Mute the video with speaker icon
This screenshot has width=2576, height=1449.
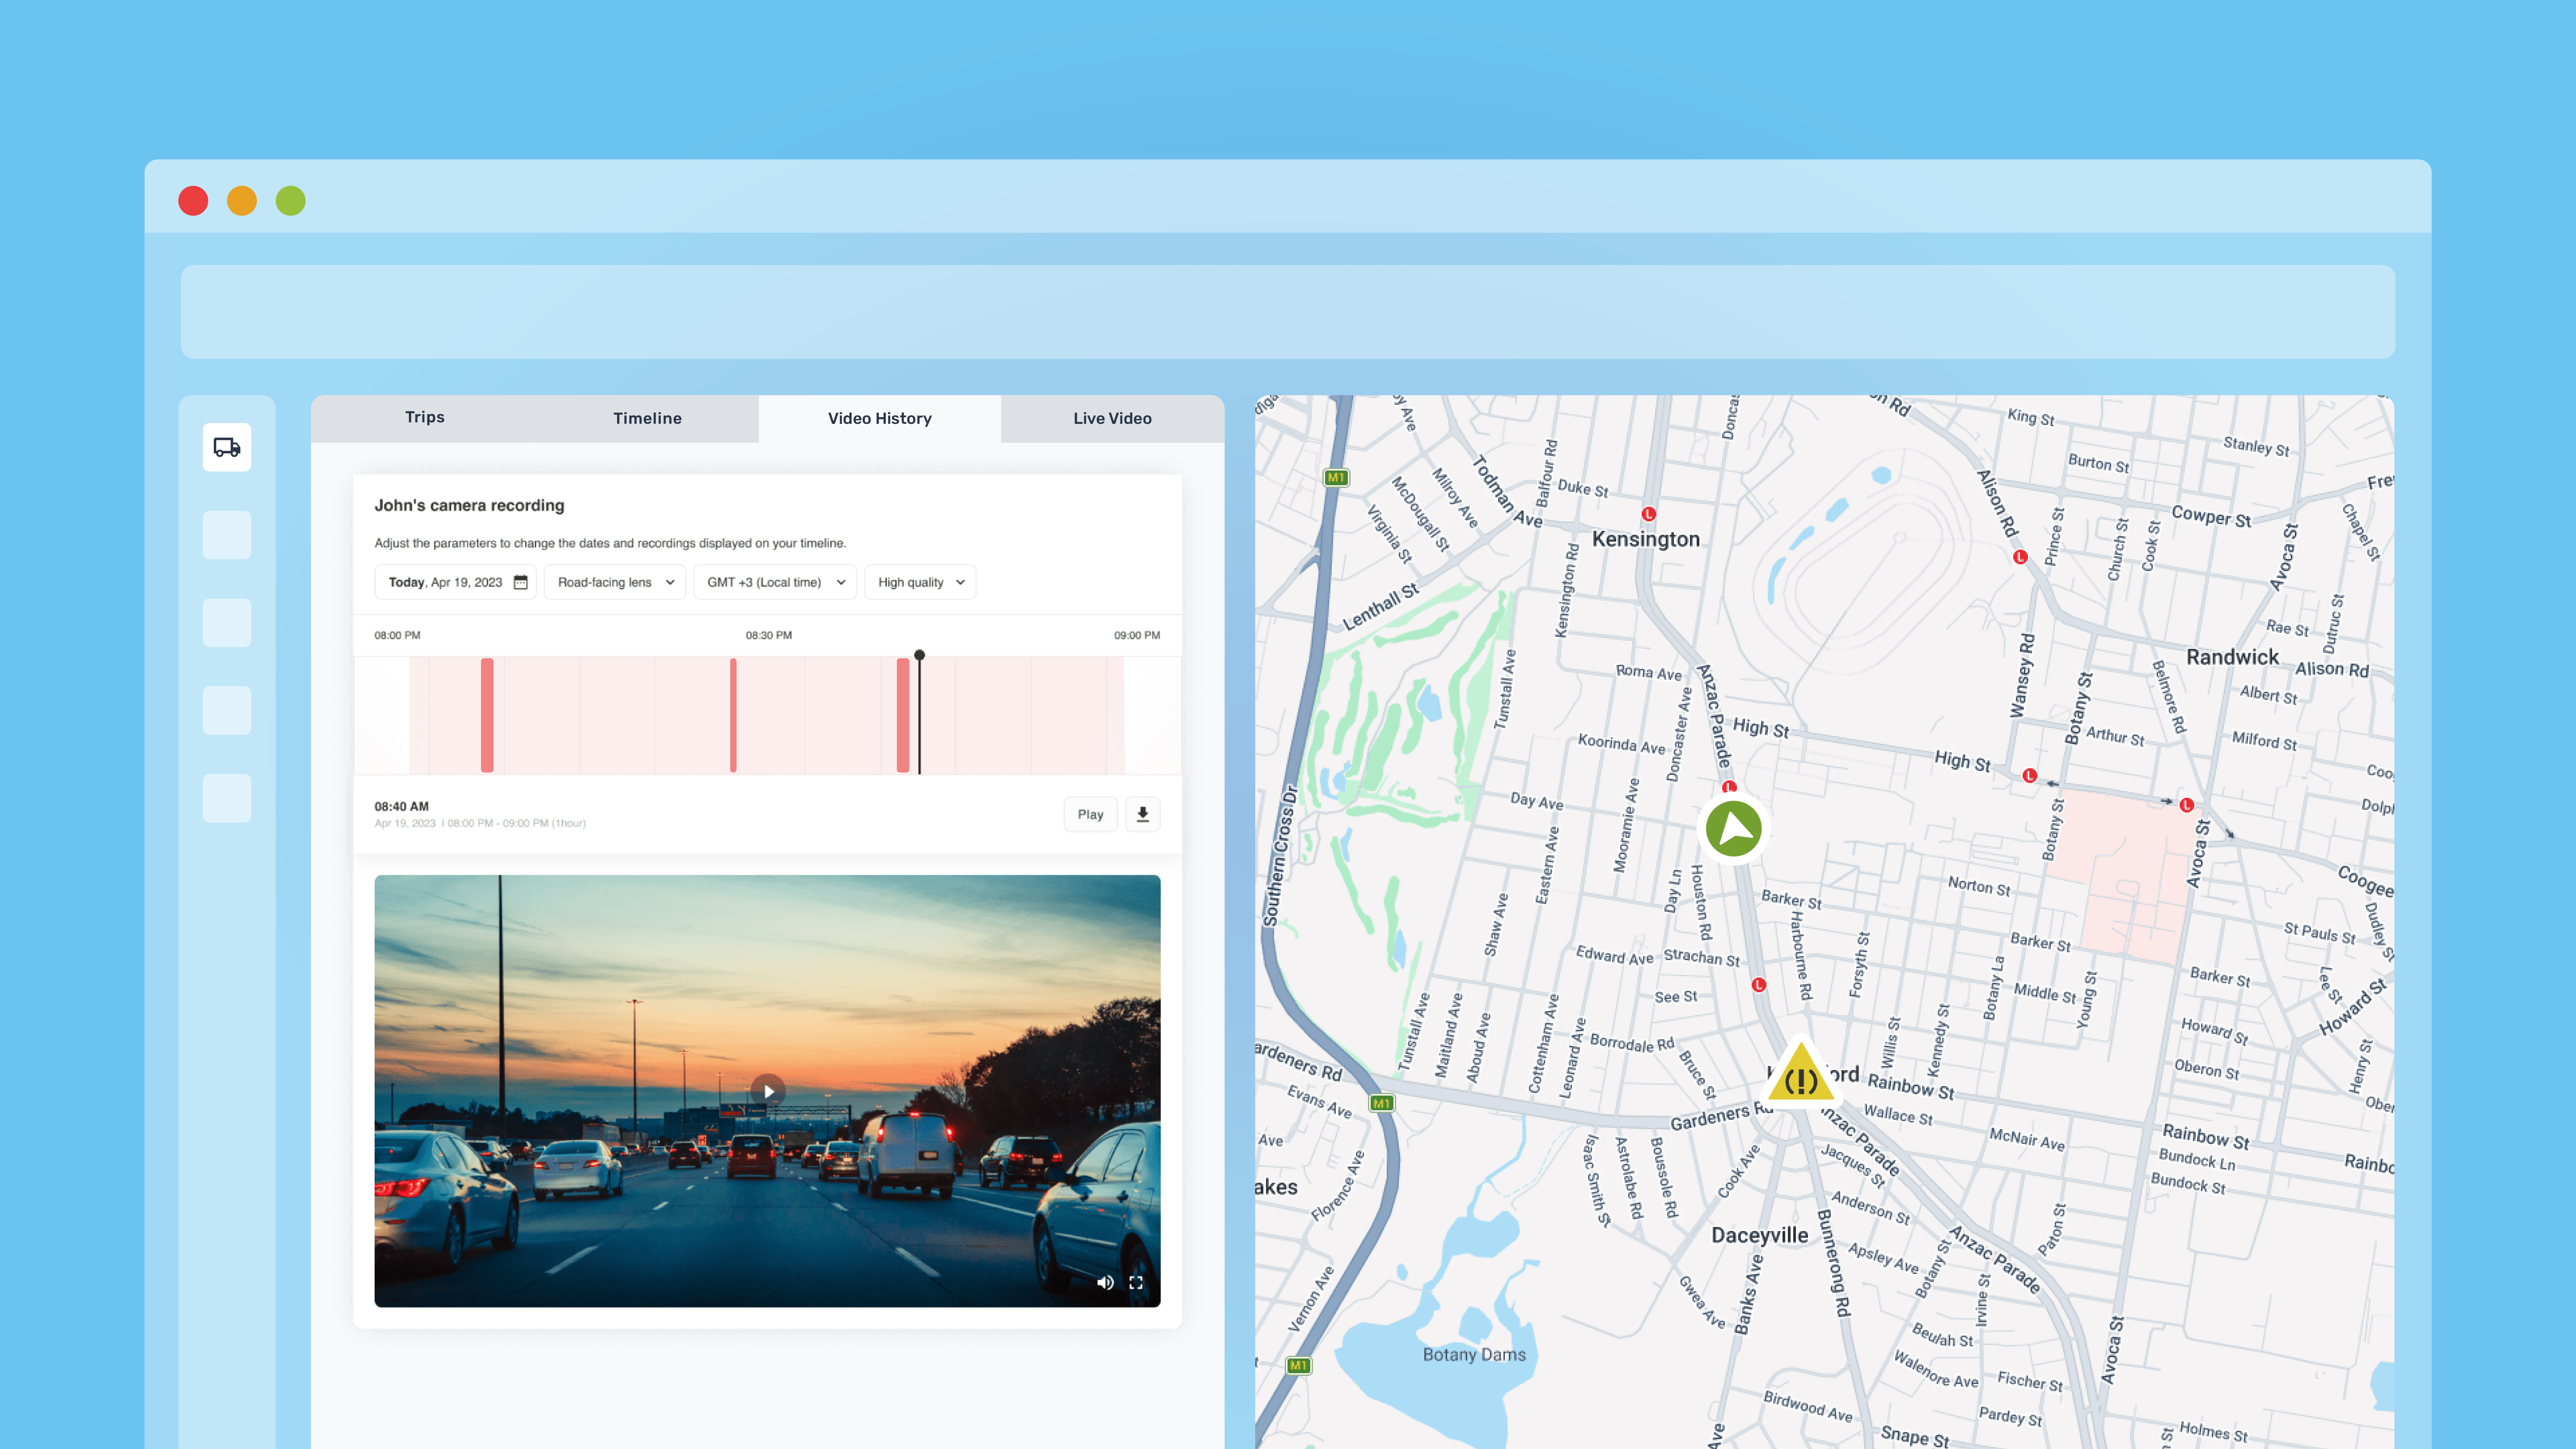pyautogui.click(x=1105, y=1282)
